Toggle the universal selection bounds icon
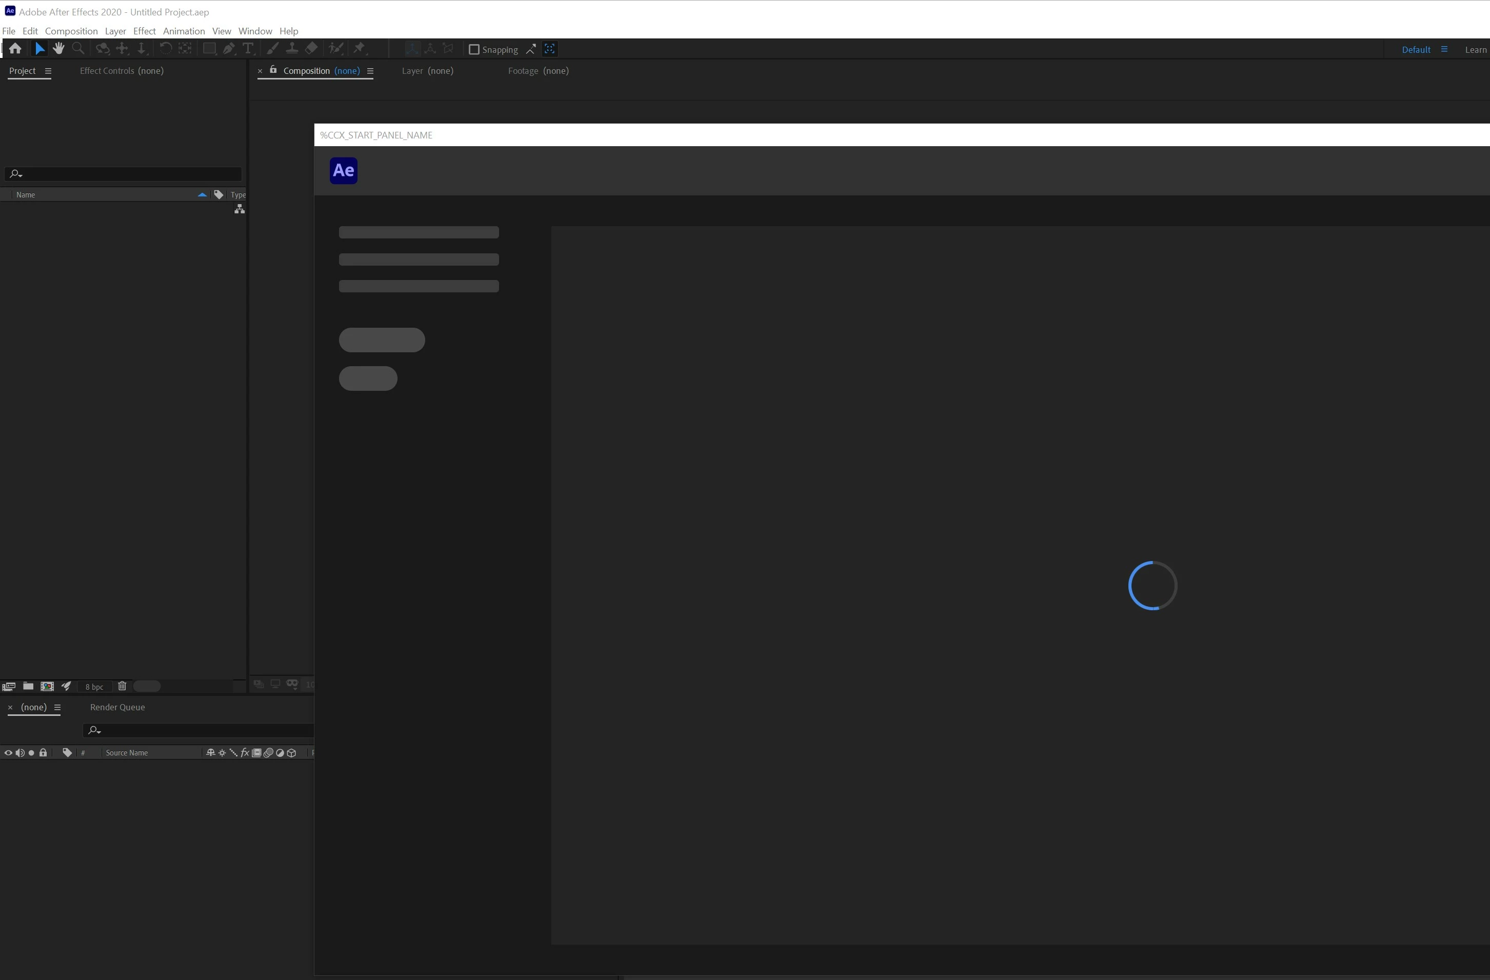The height and width of the screenshot is (980, 1490). [550, 49]
